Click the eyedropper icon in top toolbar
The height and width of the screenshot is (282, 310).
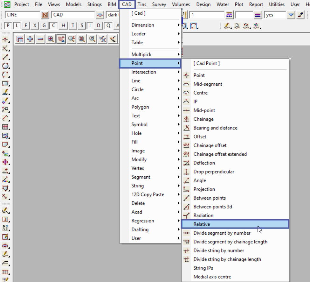[300, 15]
